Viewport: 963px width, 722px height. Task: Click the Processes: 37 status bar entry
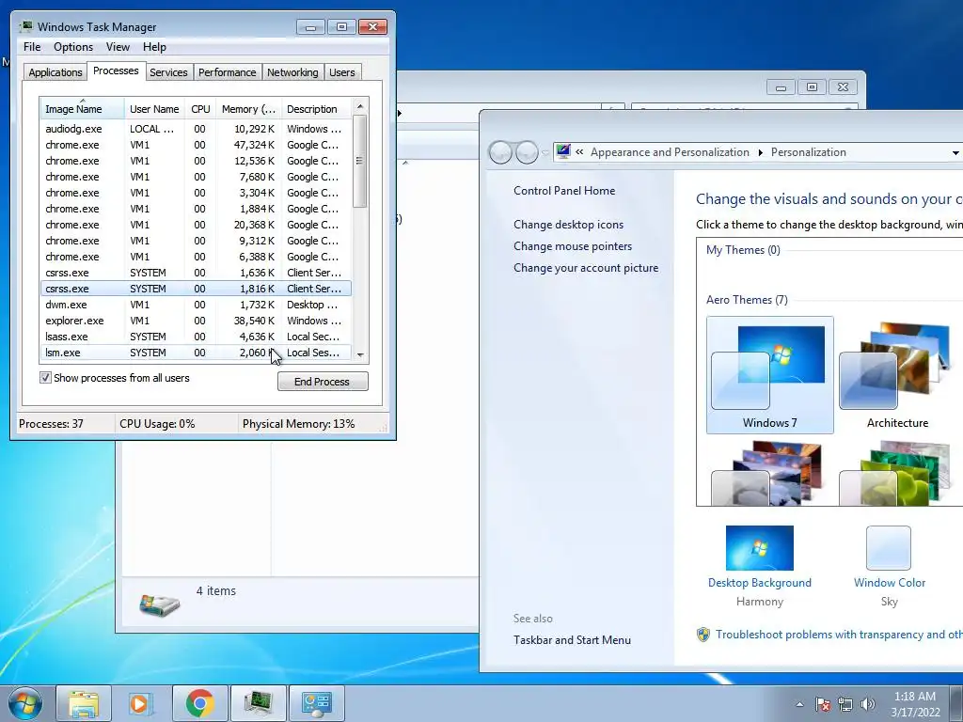pos(51,424)
